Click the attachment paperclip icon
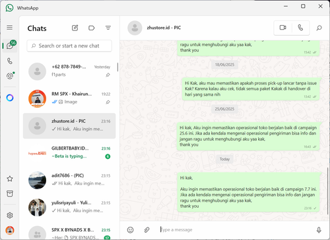The width and height of the screenshot is (330, 240). (x=147, y=230)
